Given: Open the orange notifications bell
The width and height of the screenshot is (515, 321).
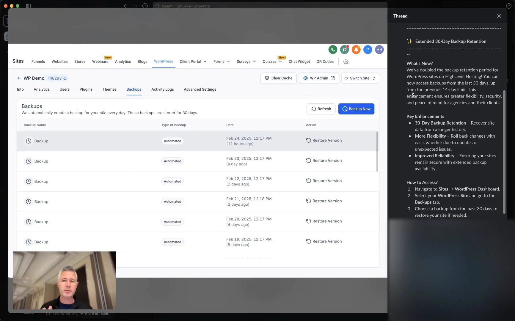Looking at the screenshot, I should 356,50.
